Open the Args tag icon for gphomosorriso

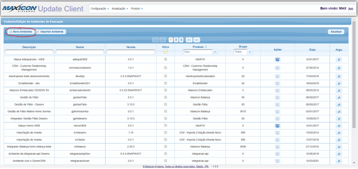[339, 112]
